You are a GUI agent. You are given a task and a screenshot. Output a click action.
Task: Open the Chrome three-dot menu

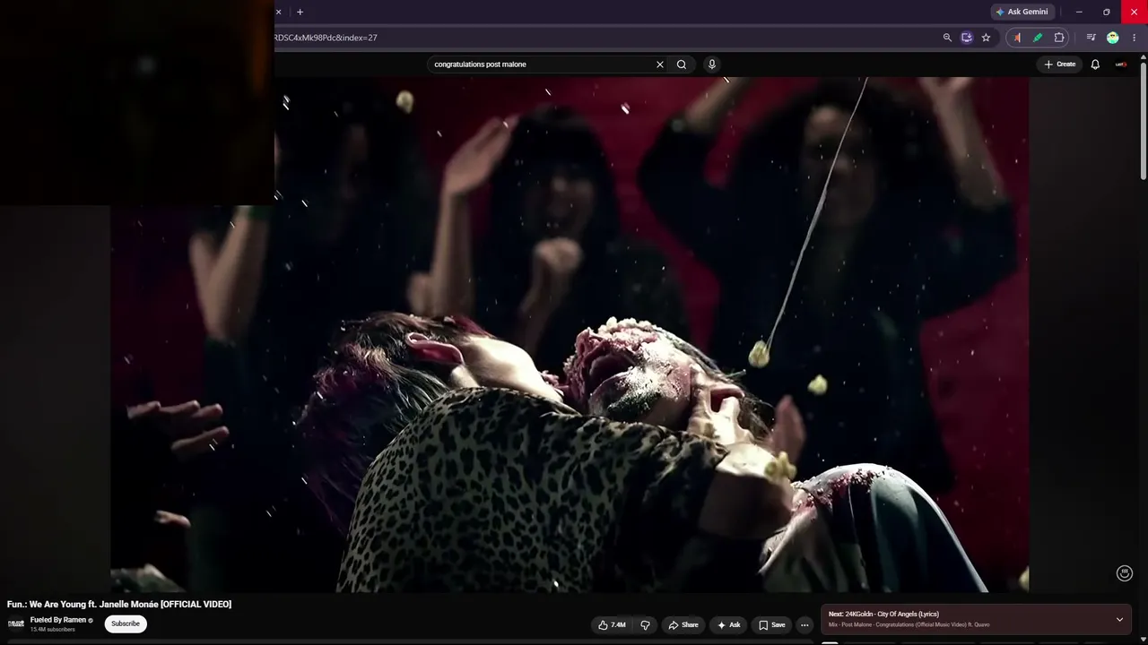1134,38
